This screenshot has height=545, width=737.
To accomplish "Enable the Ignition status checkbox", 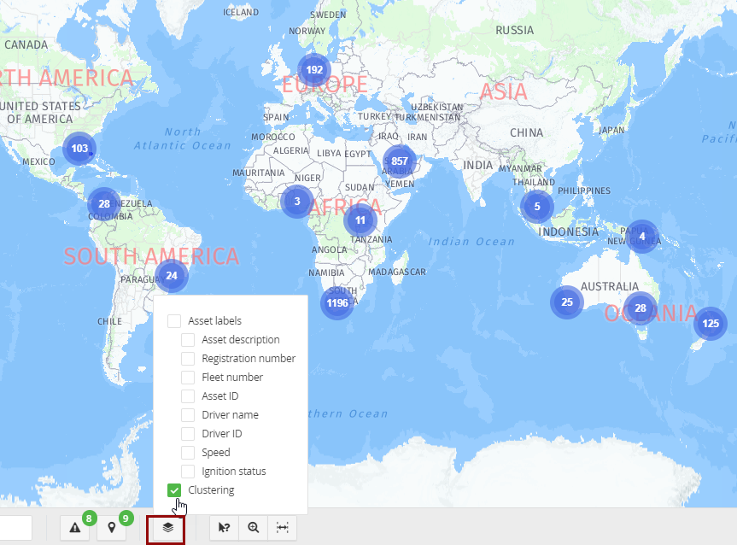I will click(x=188, y=472).
